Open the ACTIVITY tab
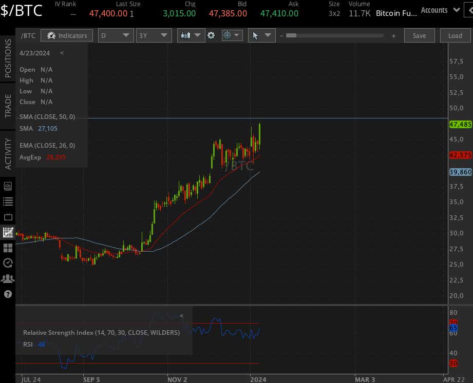473x383 pixels. tap(7, 144)
